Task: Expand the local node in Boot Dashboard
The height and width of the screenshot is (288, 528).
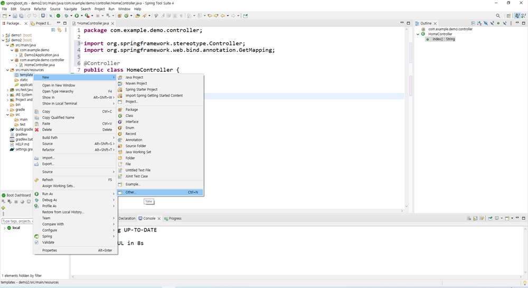Action: pyautogui.click(x=4, y=228)
